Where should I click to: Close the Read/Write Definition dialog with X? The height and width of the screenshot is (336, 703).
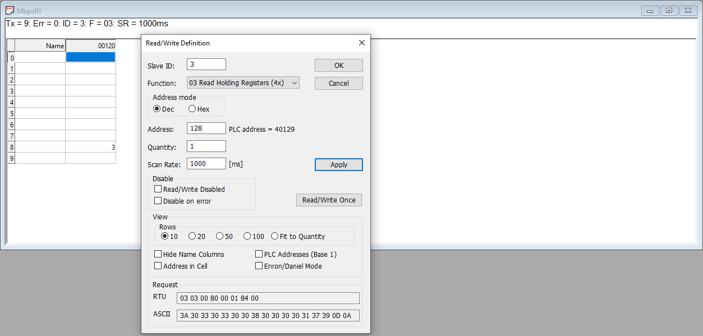pos(361,43)
